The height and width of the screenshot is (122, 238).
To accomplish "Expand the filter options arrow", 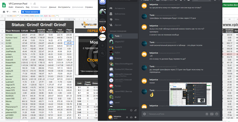I will click(x=10, y=12).
